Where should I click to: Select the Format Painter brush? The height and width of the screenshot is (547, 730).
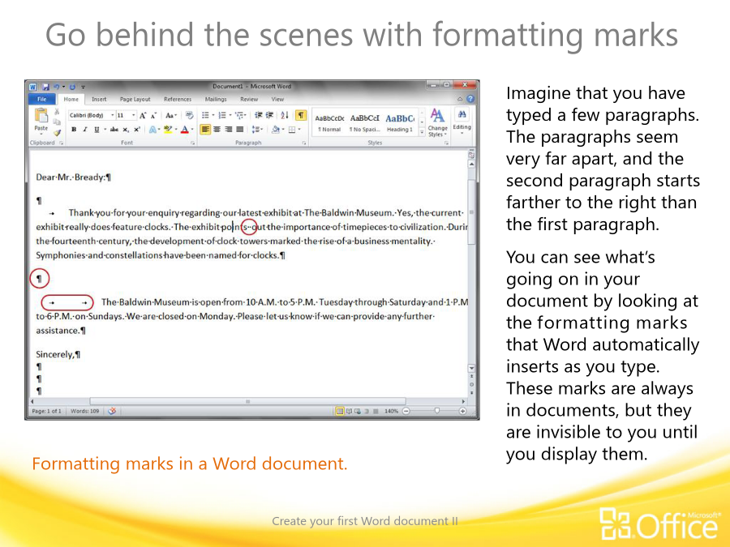pyautogui.click(x=57, y=132)
